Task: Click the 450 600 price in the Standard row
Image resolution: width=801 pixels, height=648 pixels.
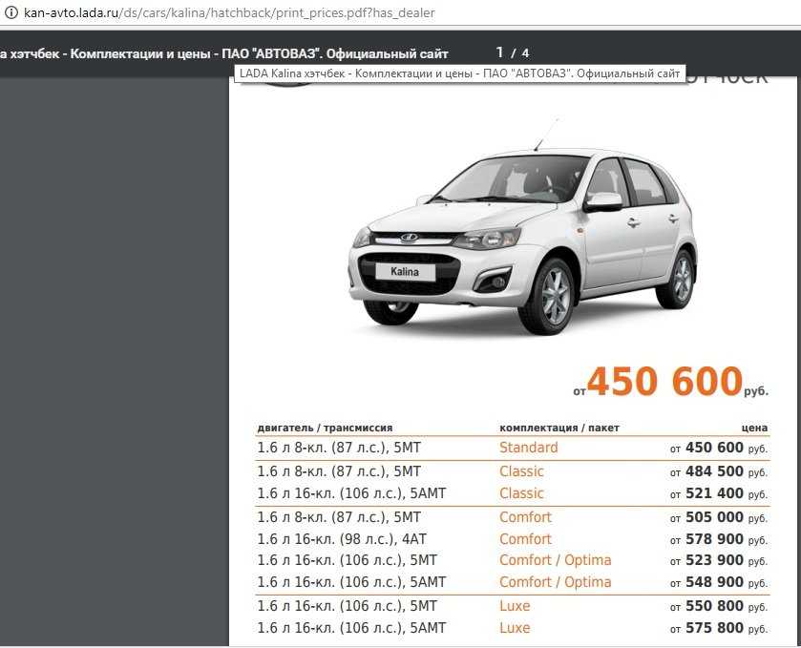Action: tap(714, 448)
